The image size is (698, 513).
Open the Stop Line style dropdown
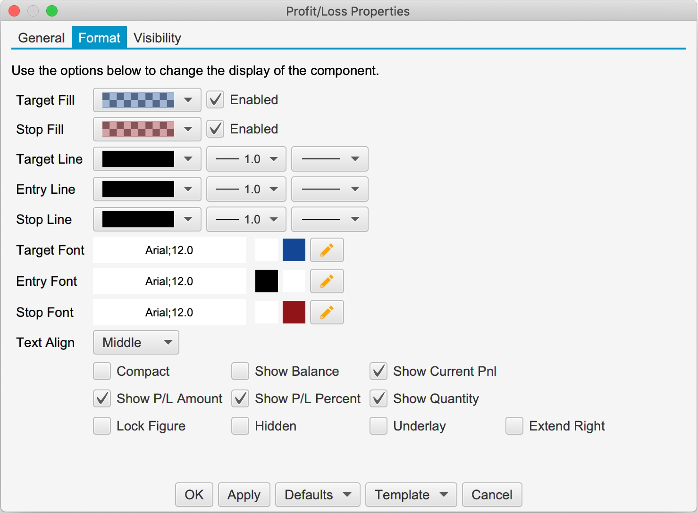click(x=330, y=219)
